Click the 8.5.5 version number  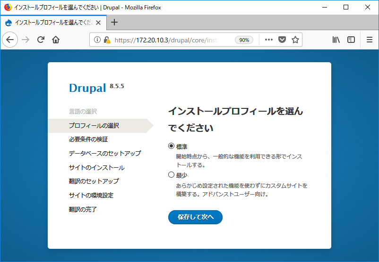pyautogui.click(x=117, y=86)
